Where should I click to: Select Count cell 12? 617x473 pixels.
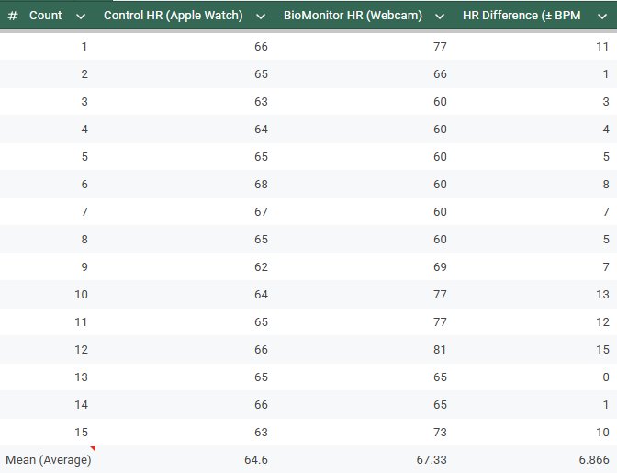point(81,349)
